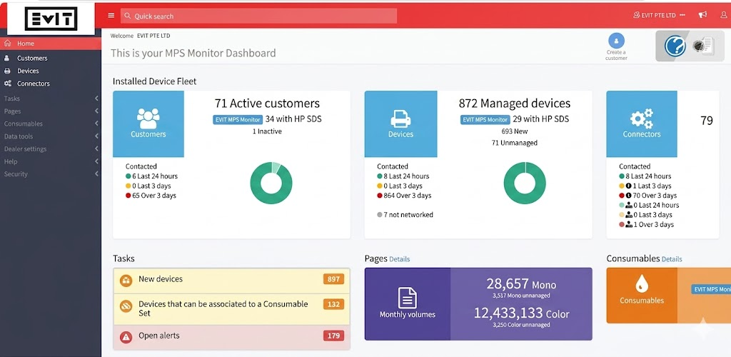Click the Consumable Set association icon
This screenshot has height=357, width=731.
click(126, 306)
